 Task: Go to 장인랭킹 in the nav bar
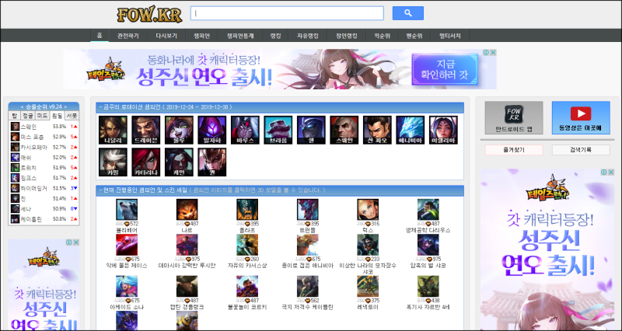346,36
